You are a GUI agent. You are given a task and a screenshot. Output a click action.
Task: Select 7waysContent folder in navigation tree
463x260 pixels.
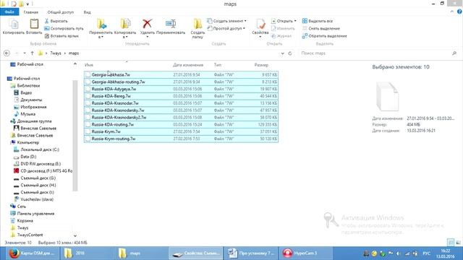27,235
